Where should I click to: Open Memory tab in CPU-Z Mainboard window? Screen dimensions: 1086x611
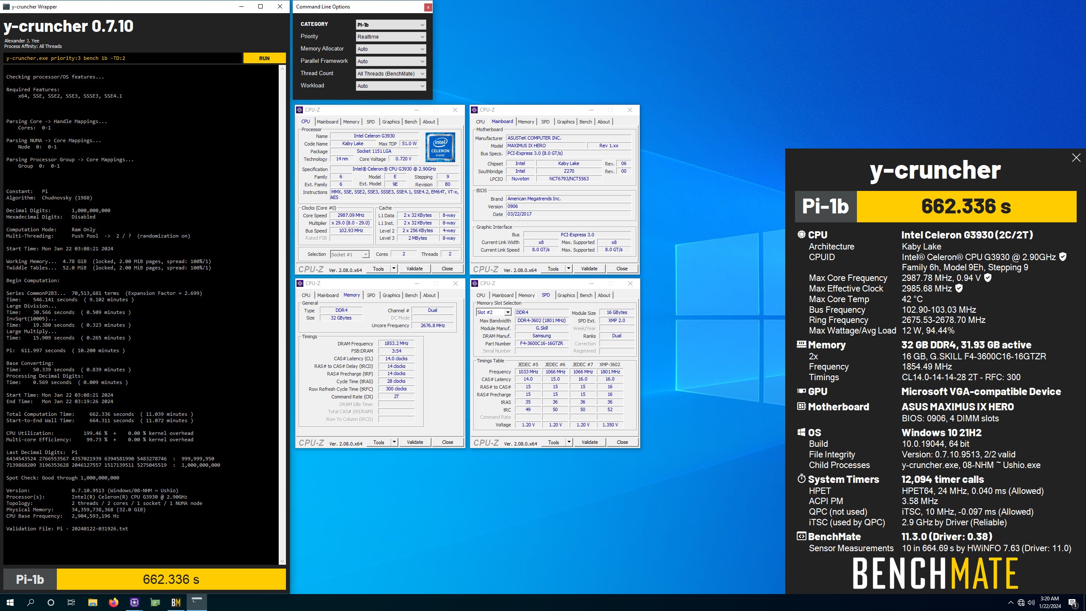click(x=526, y=122)
